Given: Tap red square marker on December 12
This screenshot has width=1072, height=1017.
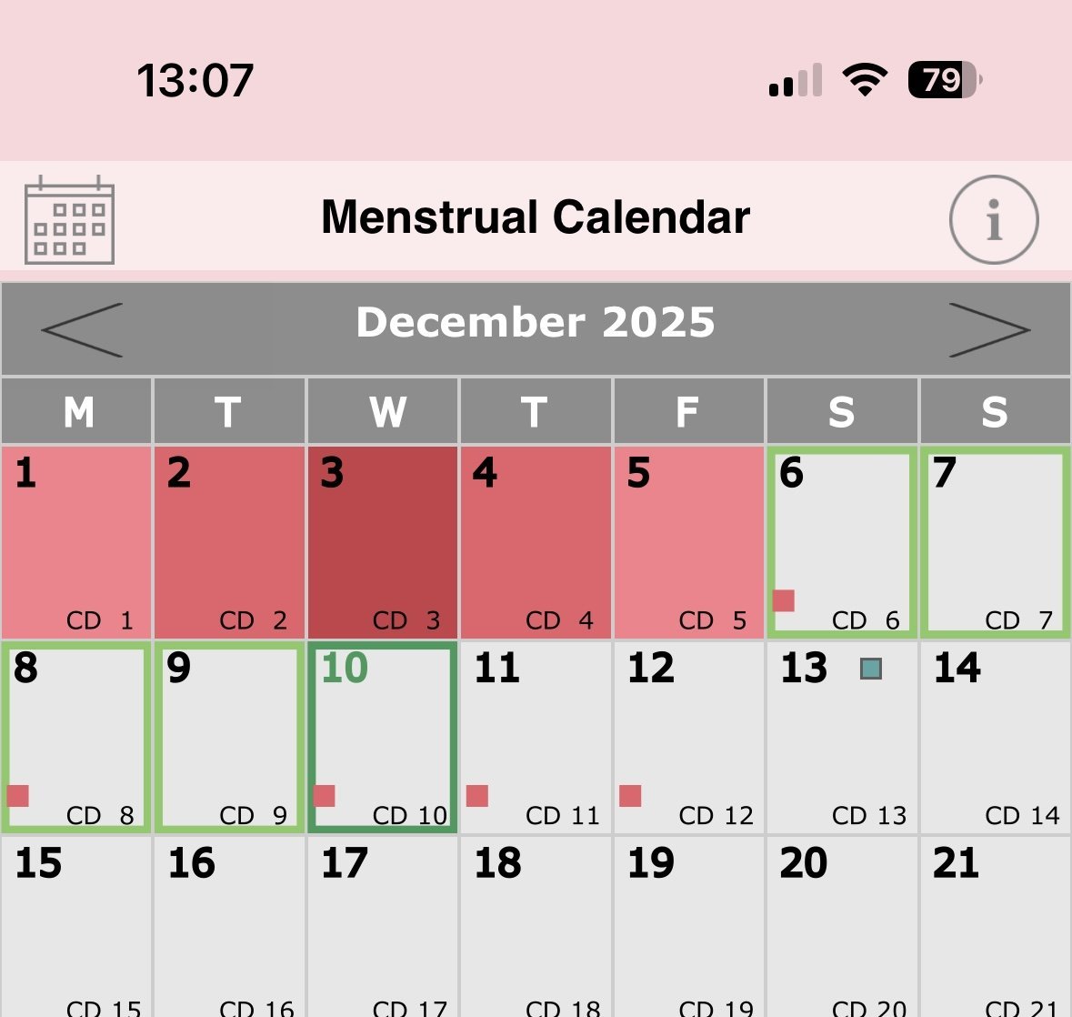Looking at the screenshot, I should click(630, 796).
